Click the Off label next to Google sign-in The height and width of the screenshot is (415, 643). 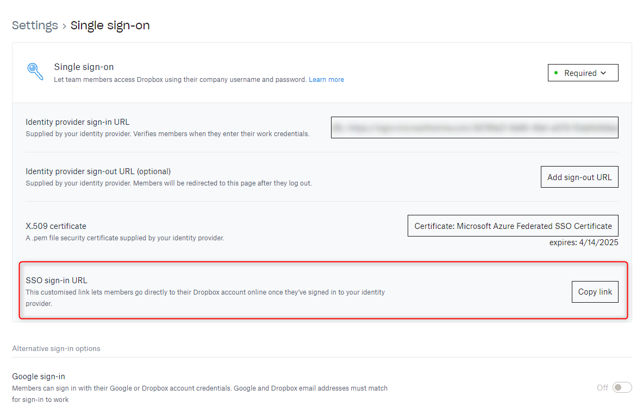coord(602,387)
